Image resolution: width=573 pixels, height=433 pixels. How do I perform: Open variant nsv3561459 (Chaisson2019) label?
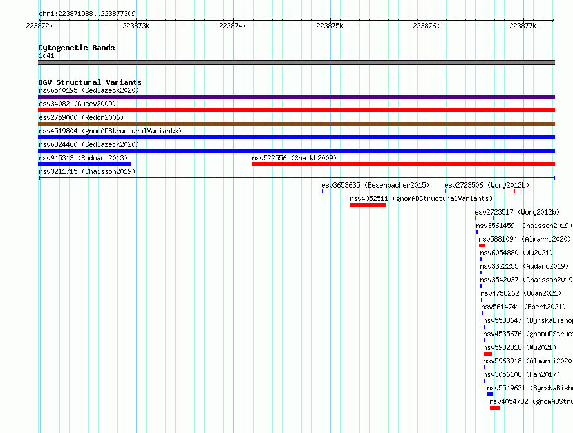point(524,226)
